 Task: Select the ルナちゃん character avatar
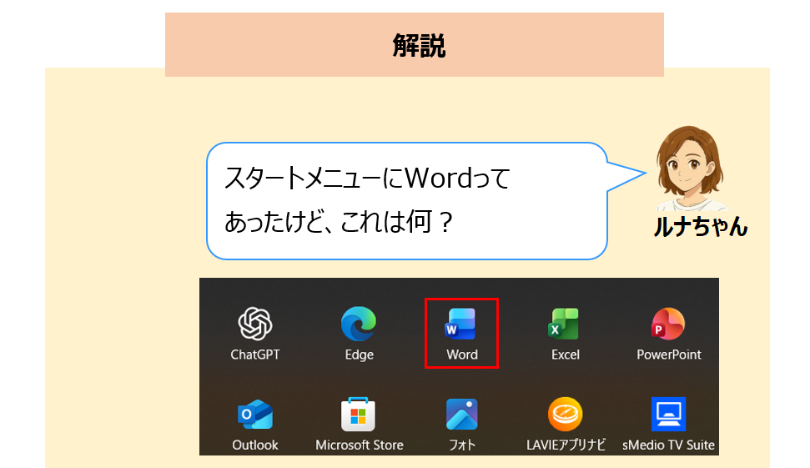[689, 171]
